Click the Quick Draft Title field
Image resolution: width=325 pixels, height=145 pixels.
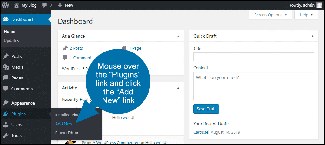coord(254,57)
